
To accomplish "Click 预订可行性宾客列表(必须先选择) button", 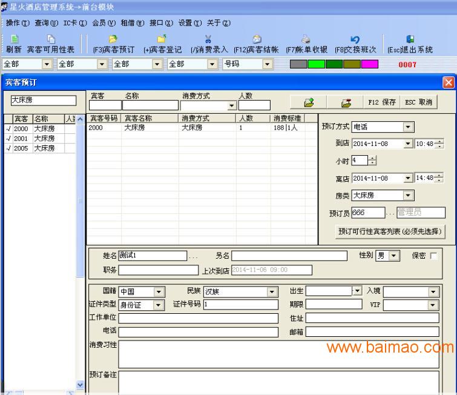I will point(390,231).
